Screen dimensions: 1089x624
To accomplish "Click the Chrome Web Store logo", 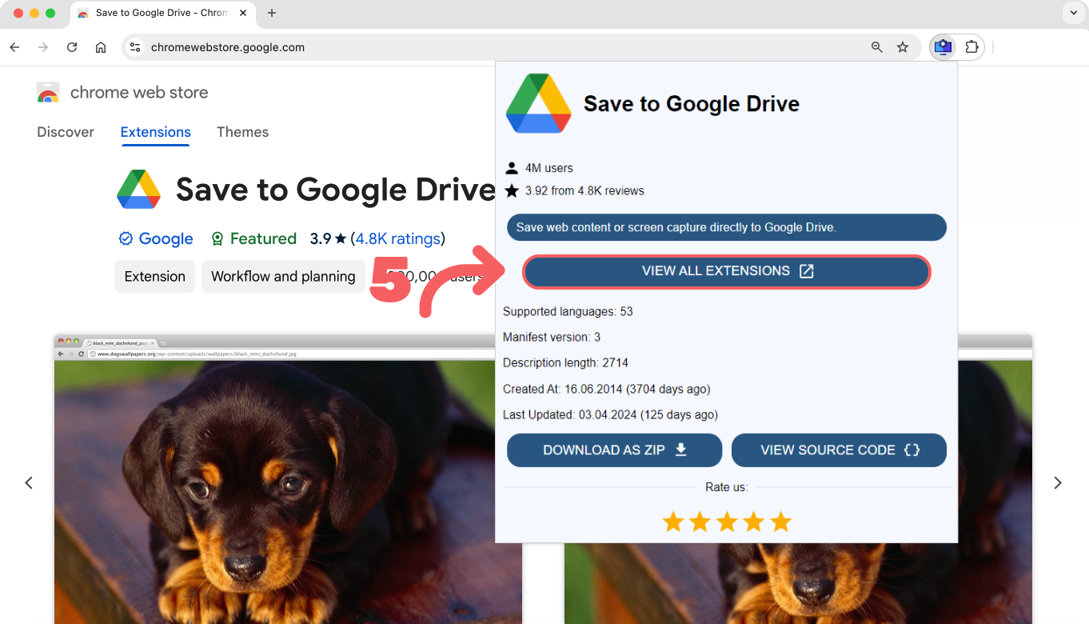I will (48, 93).
